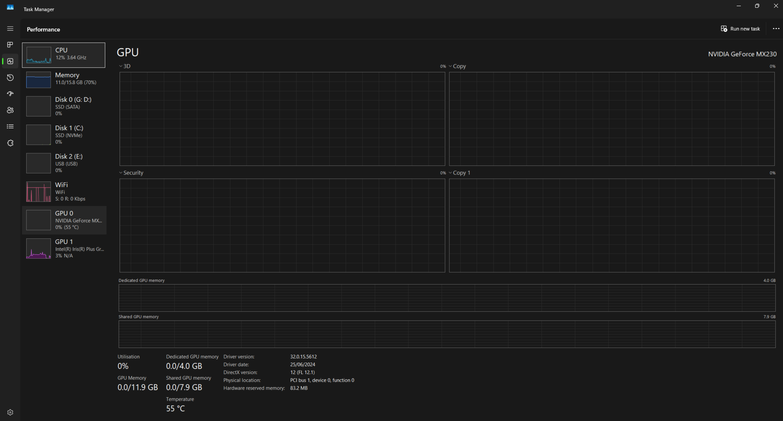Select the Memory performance item
The width and height of the screenshot is (783, 421).
[x=64, y=80]
